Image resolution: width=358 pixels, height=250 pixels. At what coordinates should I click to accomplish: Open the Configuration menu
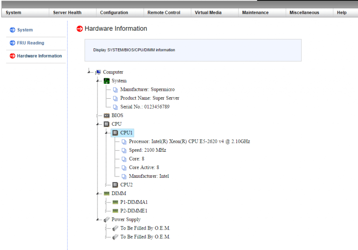(x=114, y=13)
